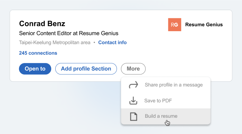Click Add profile Section button

tap(86, 69)
